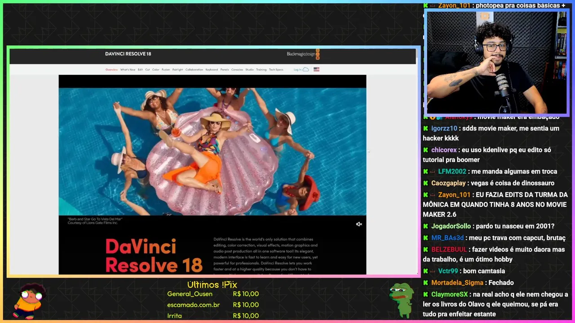The width and height of the screenshot is (575, 323).
Task: Select the Consoles tab
Action: 237,70
